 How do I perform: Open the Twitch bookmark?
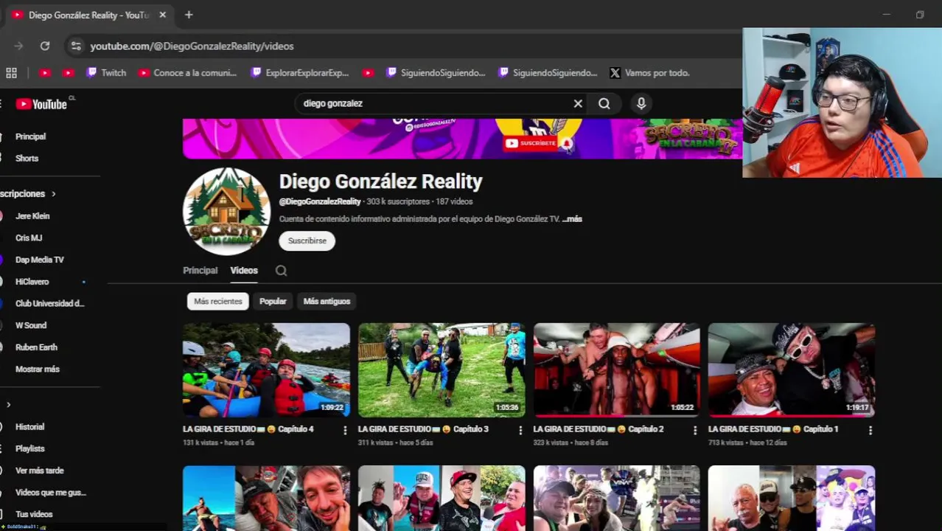tap(106, 73)
